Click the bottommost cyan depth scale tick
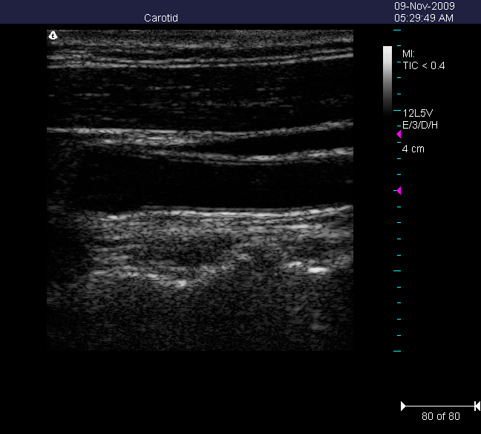Screen dimensions: 481x434 coord(396,351)
